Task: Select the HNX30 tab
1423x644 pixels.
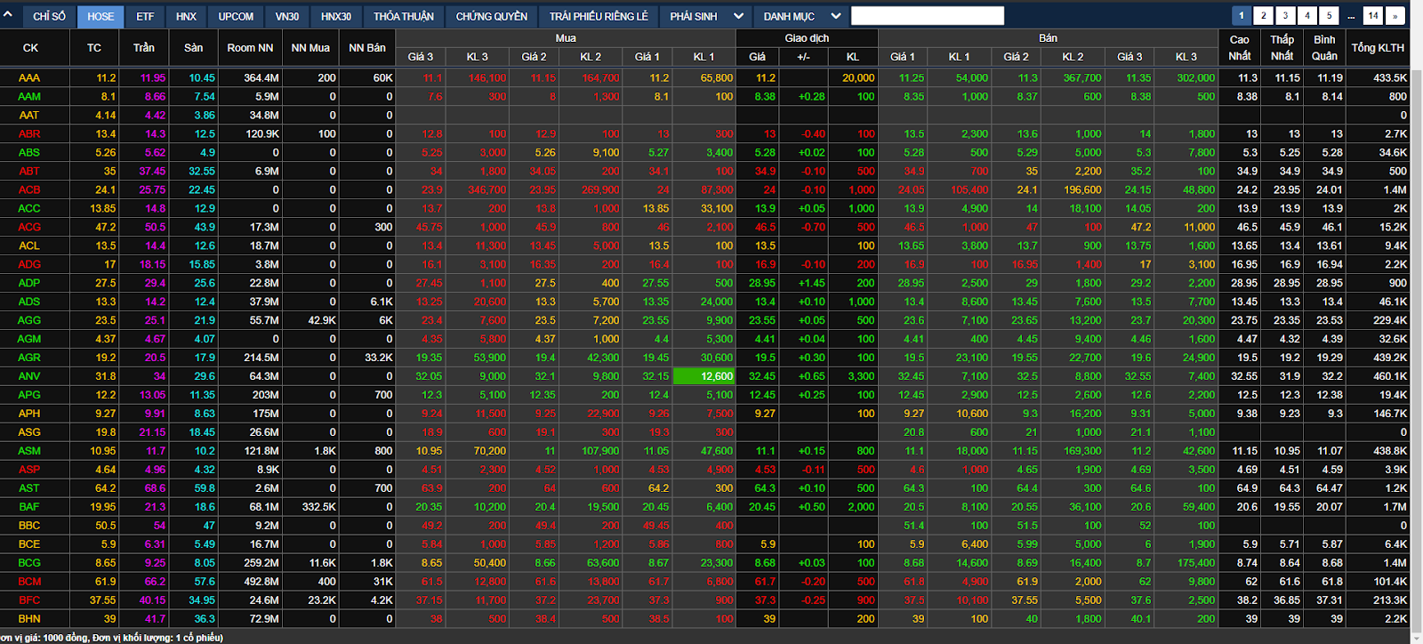Action: 336,16
